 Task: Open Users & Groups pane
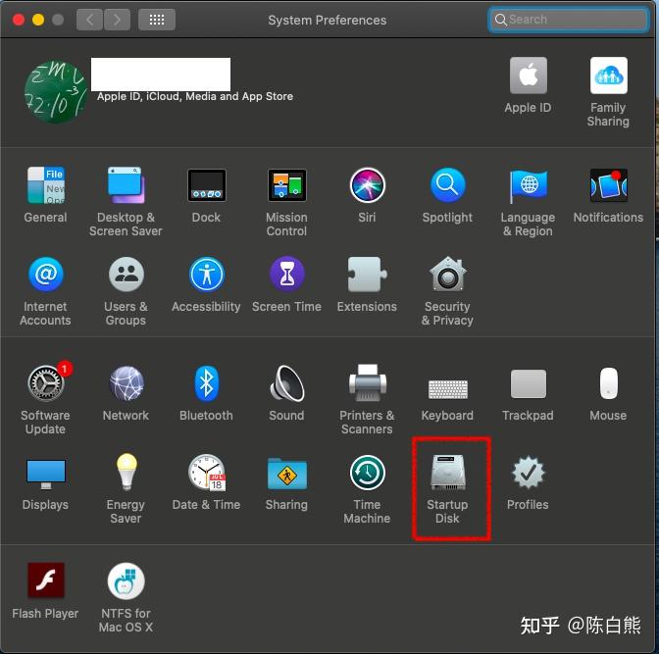click(x=126, y=275)
